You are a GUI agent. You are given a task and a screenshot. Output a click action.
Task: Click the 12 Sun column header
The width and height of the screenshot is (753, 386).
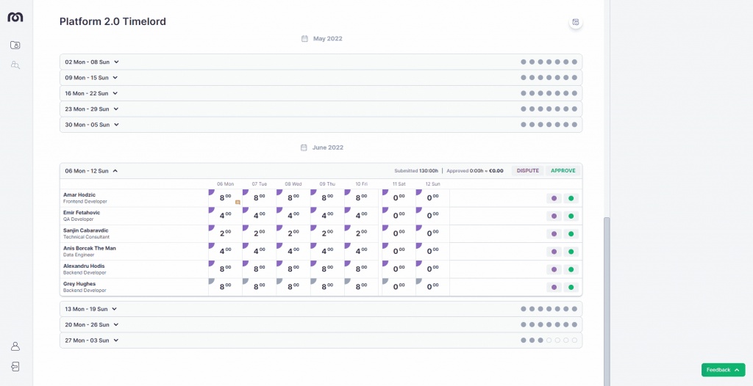pos(432,184)
